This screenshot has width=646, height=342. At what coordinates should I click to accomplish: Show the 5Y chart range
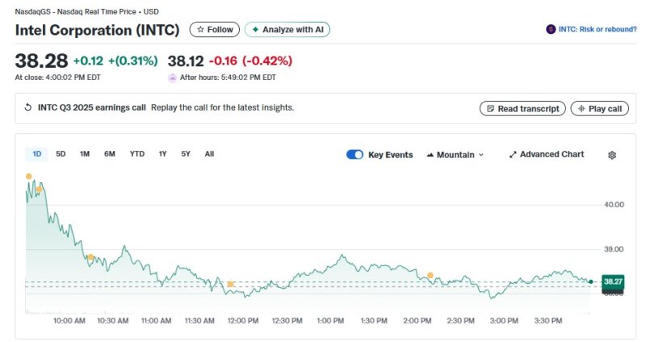click(x=186, y=154)
